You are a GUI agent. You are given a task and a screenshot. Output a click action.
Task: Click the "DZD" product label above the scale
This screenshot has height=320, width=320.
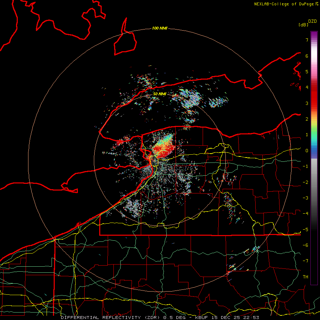click(313, 21)
